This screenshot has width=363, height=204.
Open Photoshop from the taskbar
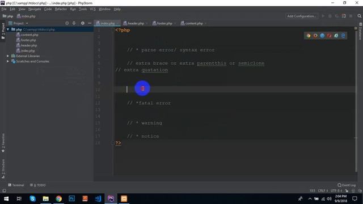[72, 198]
